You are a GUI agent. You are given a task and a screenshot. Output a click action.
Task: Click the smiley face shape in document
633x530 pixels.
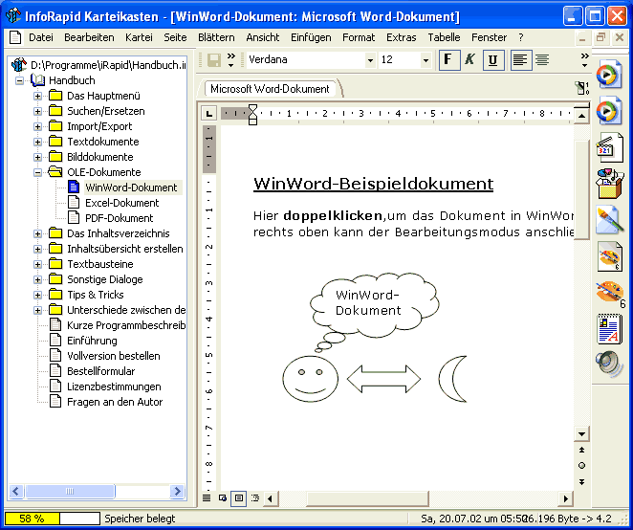coord(310,379)
